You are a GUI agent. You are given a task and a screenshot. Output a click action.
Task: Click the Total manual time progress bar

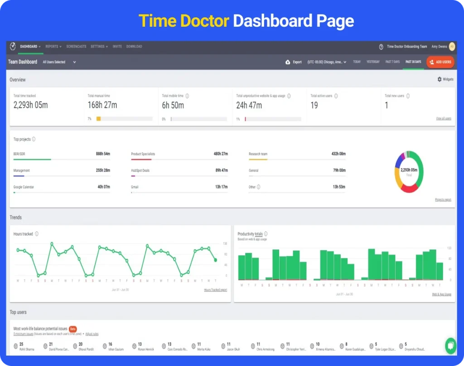pos(124,119)
